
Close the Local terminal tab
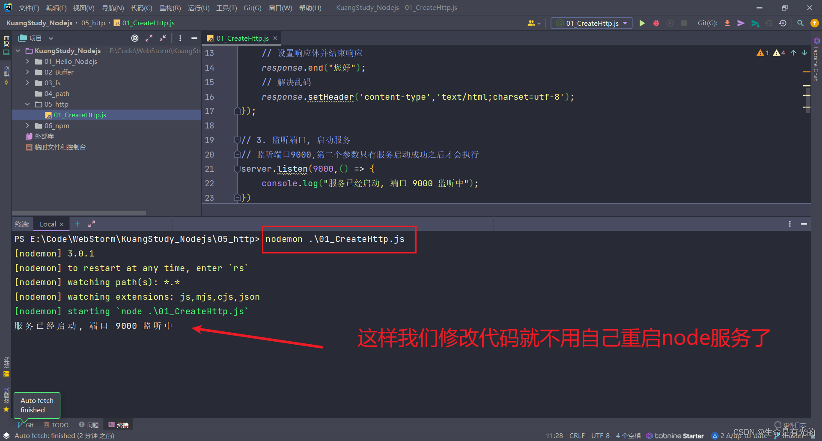pyautogui.click(x=62, y=224)
